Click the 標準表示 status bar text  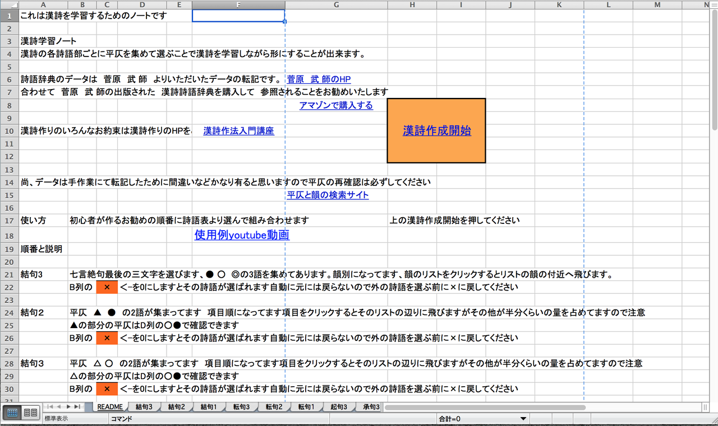click(56, 418)
